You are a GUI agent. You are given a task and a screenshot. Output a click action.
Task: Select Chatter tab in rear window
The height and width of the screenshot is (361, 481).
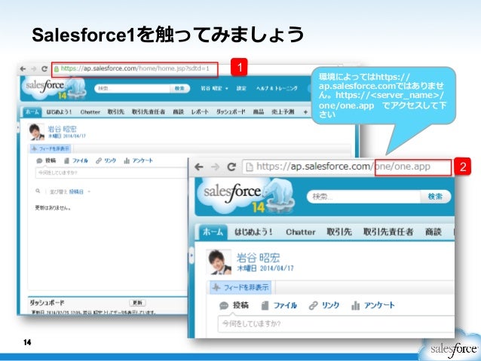tap(90, 112)
